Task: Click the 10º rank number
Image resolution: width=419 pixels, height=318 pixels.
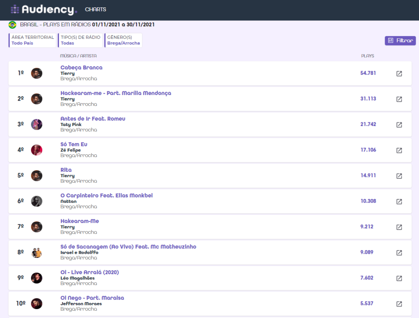Action: click(x=21, y=304)
